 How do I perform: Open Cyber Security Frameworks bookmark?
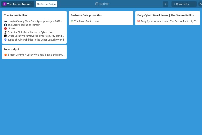click(x=36, y=36)
